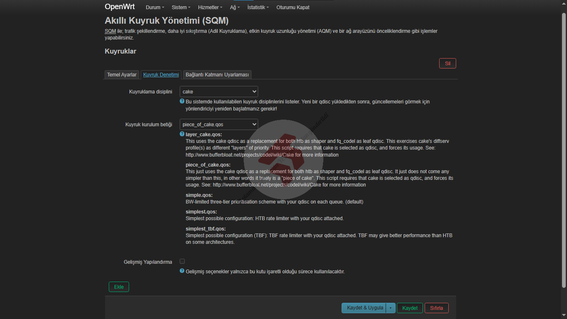Click the help icon next to layer_cake.qos
This screenshot has height=319, width=567.
pos(182,134)
